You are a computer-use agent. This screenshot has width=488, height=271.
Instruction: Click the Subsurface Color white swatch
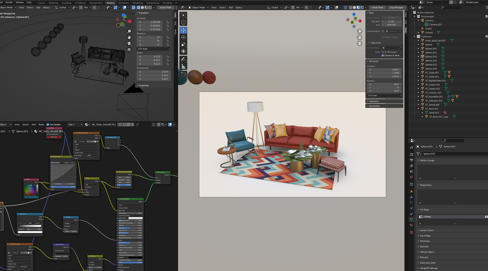pos(135,218)
